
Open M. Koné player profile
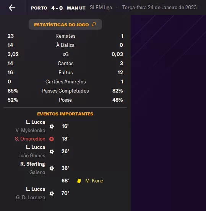[x=94, y=181]
